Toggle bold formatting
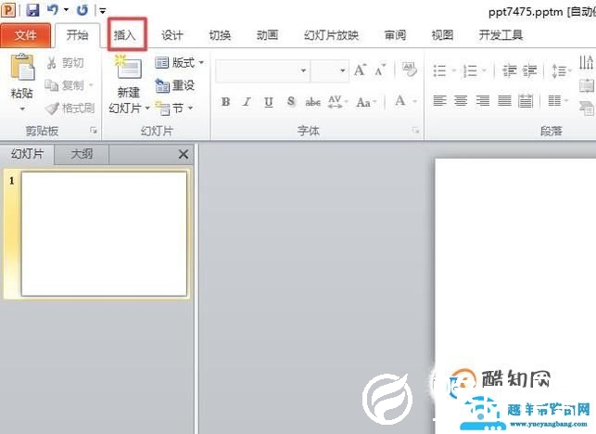 tap(225, 102)
